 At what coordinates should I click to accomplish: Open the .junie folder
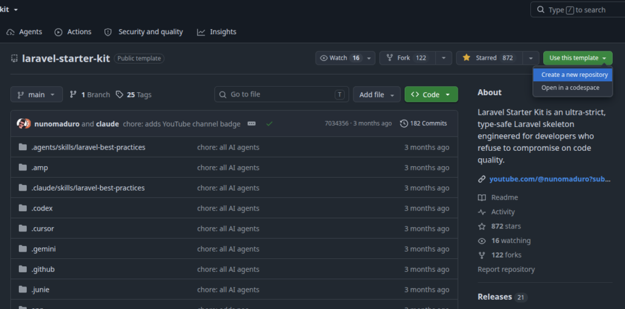[x=40, y=289]
